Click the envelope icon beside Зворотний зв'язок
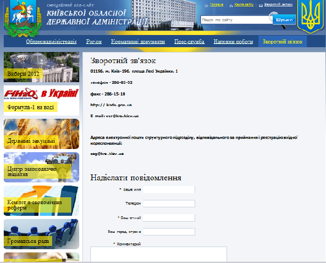326x263 pixels. coord(260,5)
